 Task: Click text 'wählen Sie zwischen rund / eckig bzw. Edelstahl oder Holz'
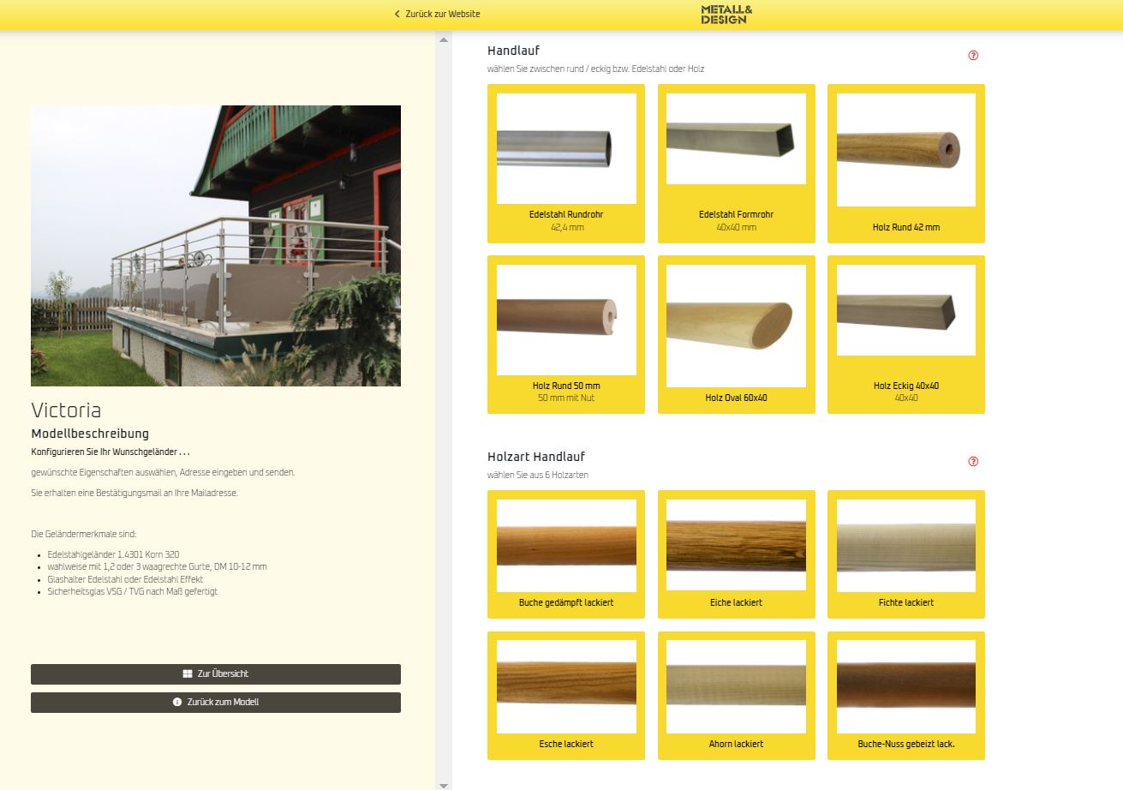click(x=595, y=69)
